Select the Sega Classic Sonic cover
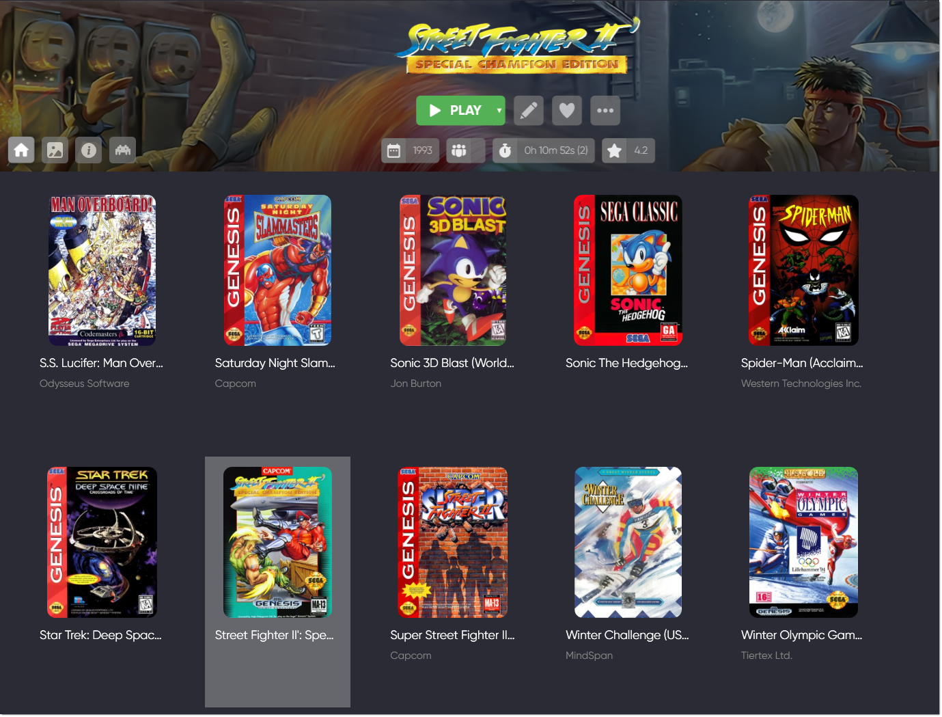 click(x=628, y=271)
